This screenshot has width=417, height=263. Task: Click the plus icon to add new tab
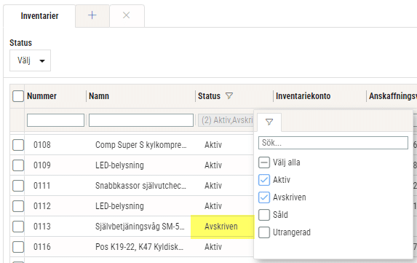[x=92, y=15]
